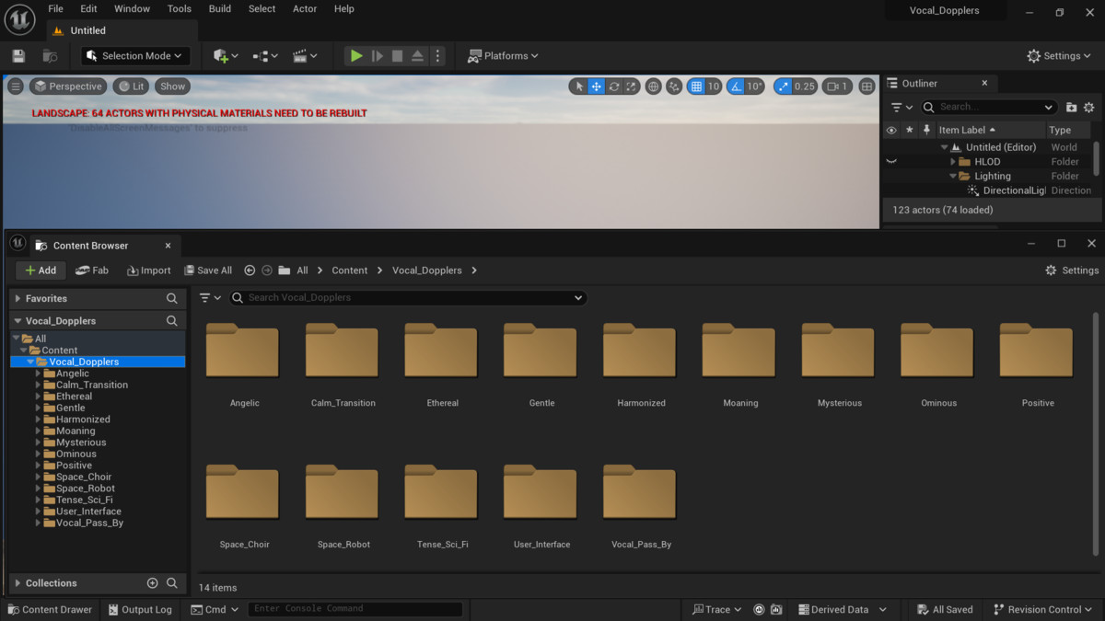Image resolution: width=1105 pixels, height=621 pixels.
Task: Choose the Scale tool in the viewport
Action: [x=631, y=86]
